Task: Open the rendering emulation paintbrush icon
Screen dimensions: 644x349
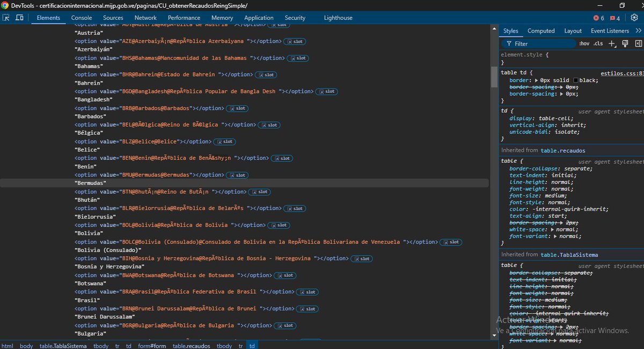Action: 625,43
